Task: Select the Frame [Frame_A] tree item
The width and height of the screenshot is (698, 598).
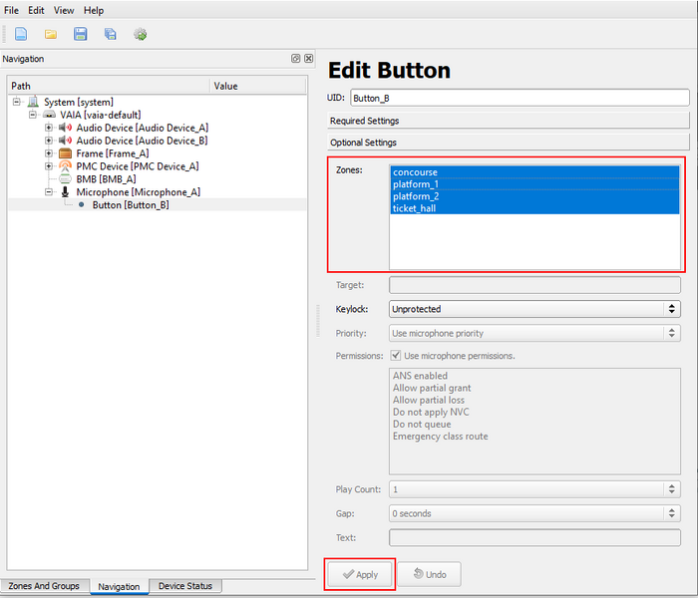Action: click(112, 153)
